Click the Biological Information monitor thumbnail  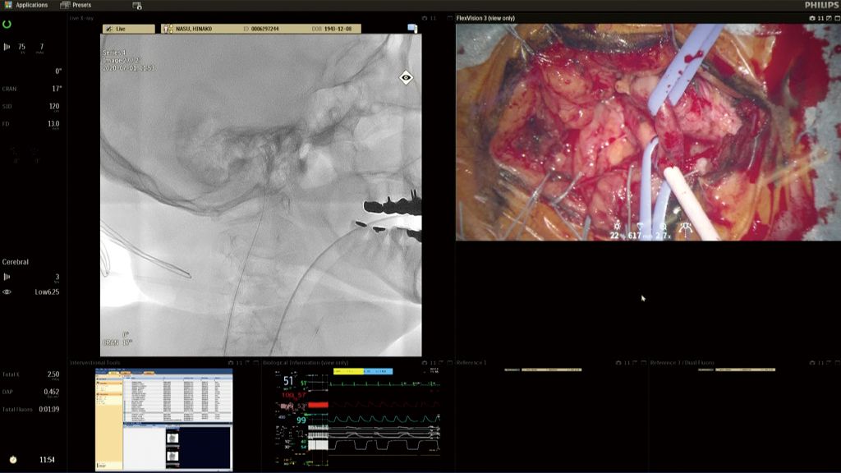358,418
